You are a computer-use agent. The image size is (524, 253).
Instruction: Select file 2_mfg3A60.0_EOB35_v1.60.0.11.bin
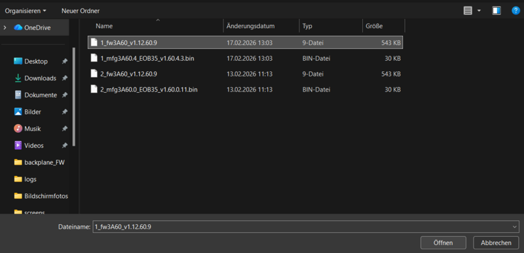point(245,90)
